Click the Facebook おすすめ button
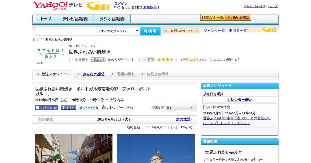The height and width of the screenshot is (163, 311). 46,108
